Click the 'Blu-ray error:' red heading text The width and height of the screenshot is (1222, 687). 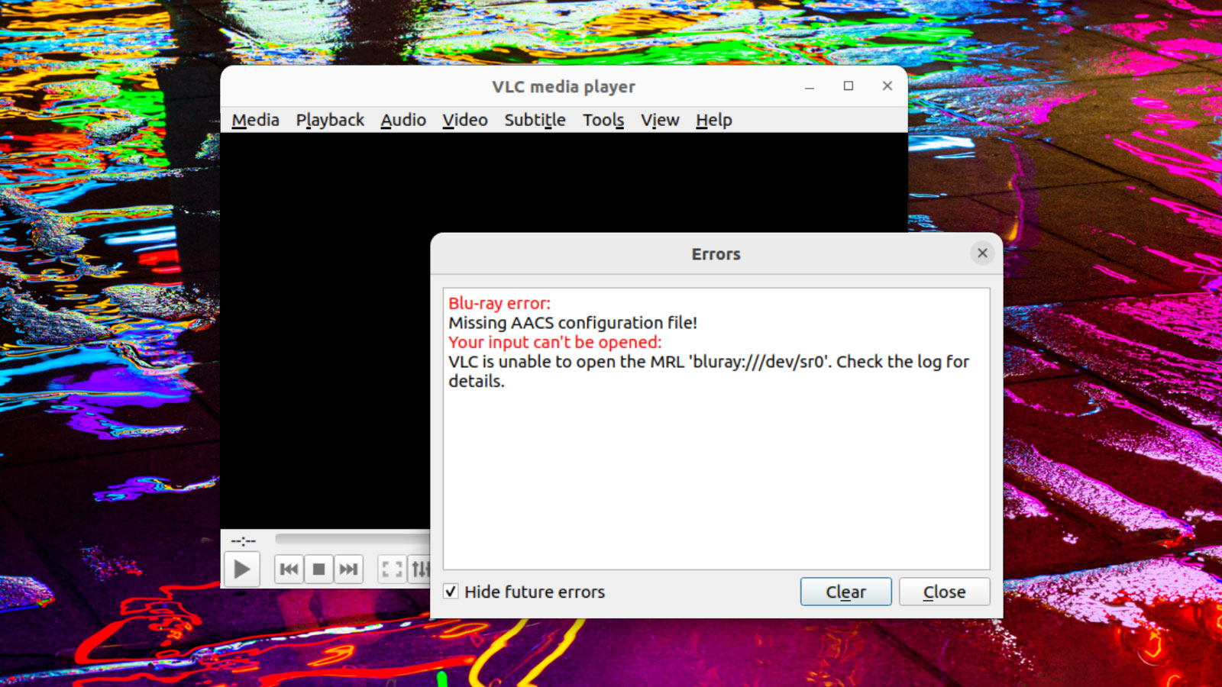[x=499, y=303]
